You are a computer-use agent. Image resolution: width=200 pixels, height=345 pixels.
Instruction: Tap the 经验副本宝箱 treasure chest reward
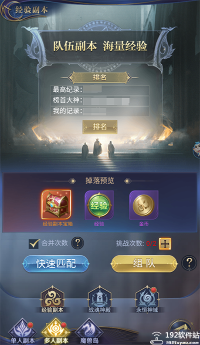[56, 205]
